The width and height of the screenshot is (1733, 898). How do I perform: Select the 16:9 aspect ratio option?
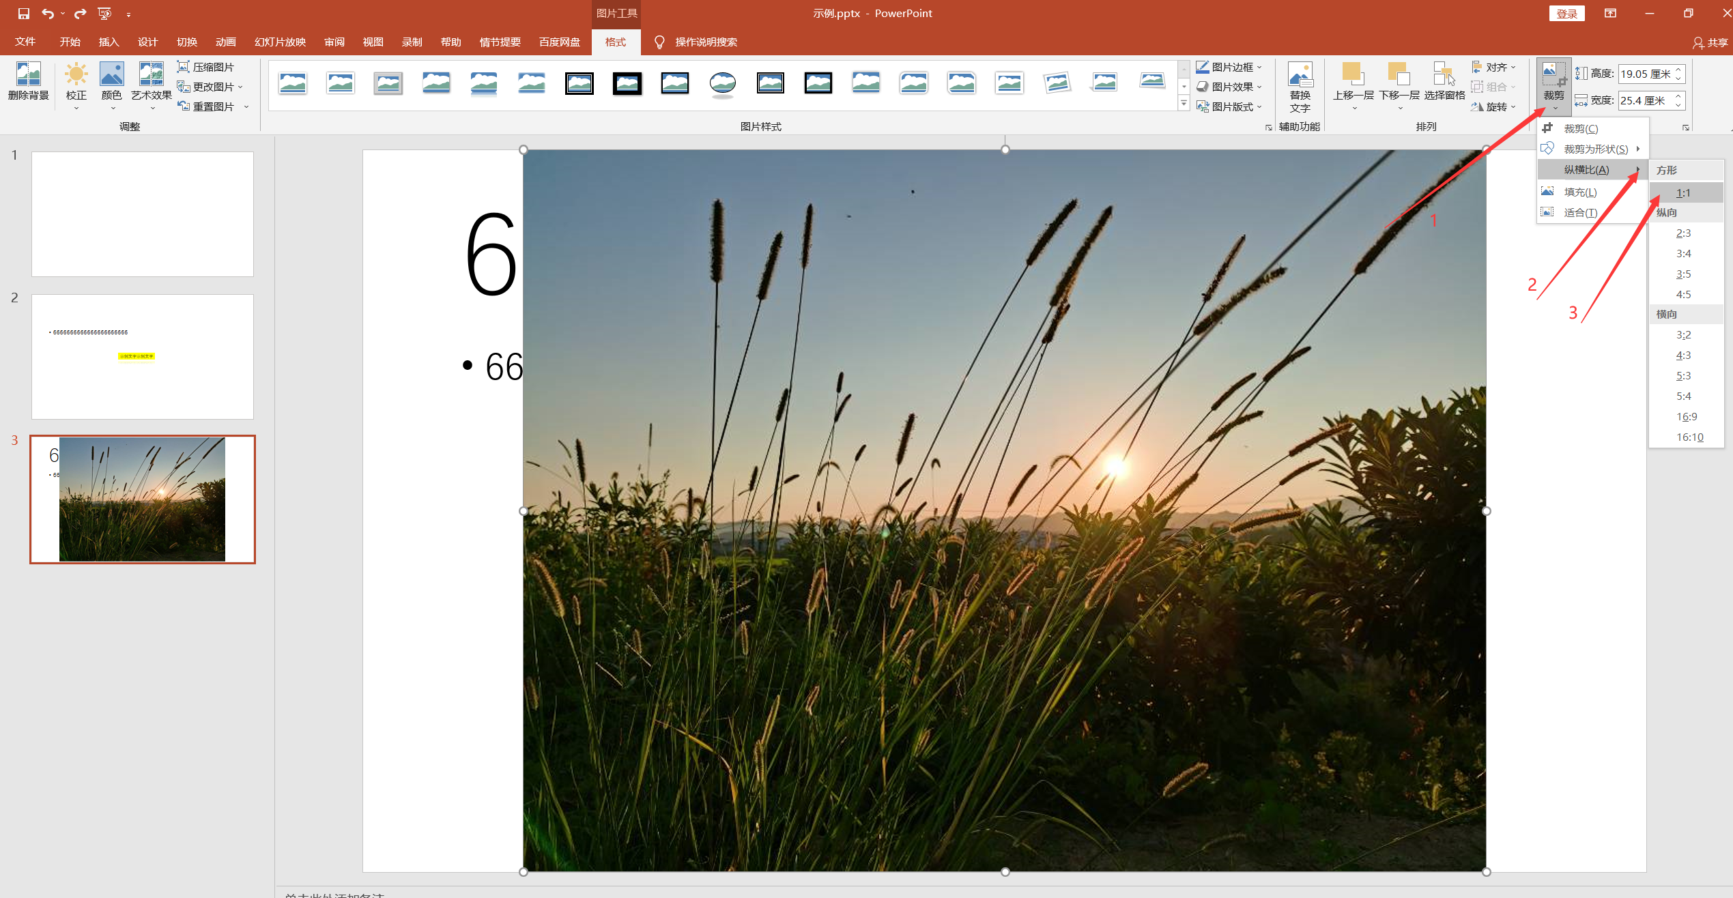pos(1687,416)
